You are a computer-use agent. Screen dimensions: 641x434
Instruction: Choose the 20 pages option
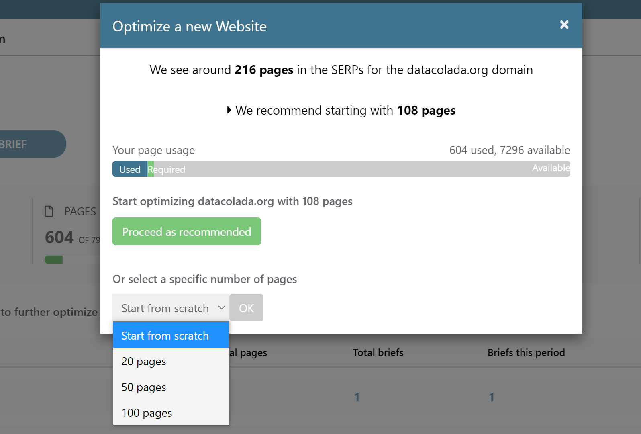pos(171,361)
